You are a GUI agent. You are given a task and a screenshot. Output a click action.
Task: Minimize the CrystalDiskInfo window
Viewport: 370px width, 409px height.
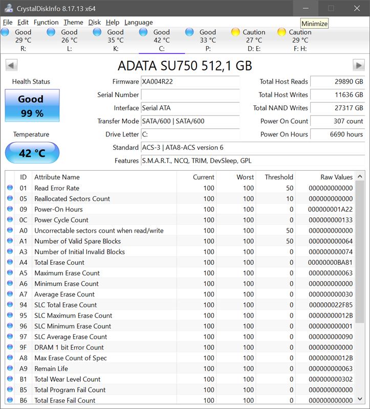click(x=306, y=8)
